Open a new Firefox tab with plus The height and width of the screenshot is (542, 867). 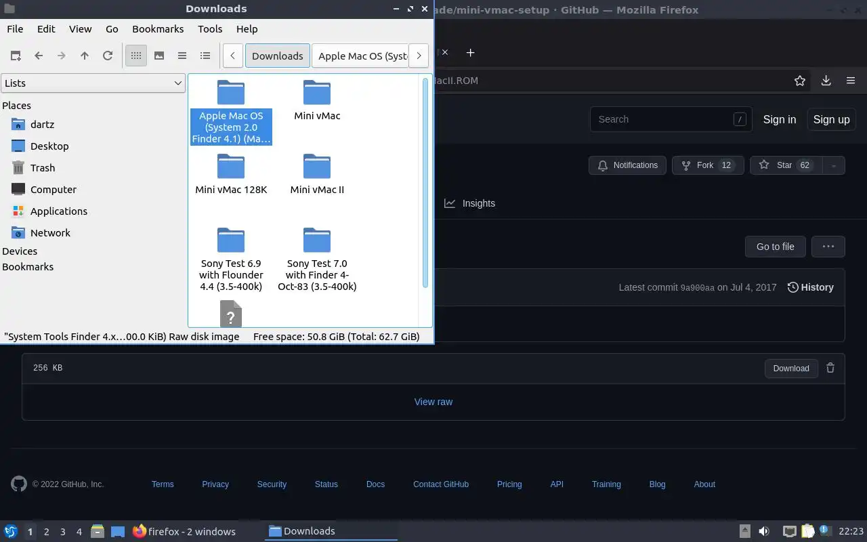pyautogui.click(x=470, y=52)
